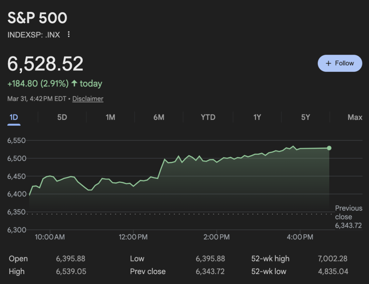The height and width of the screenshot is (284, 369).
Task: Click the green end-point dot on the chart
Action: click(x=329, y=148)
